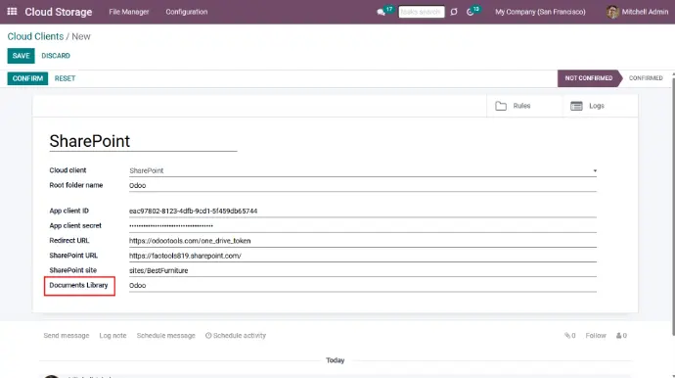Open the Rules smart button
The height and width of the screenshot is (378, 675).
[x=524, y=106]
